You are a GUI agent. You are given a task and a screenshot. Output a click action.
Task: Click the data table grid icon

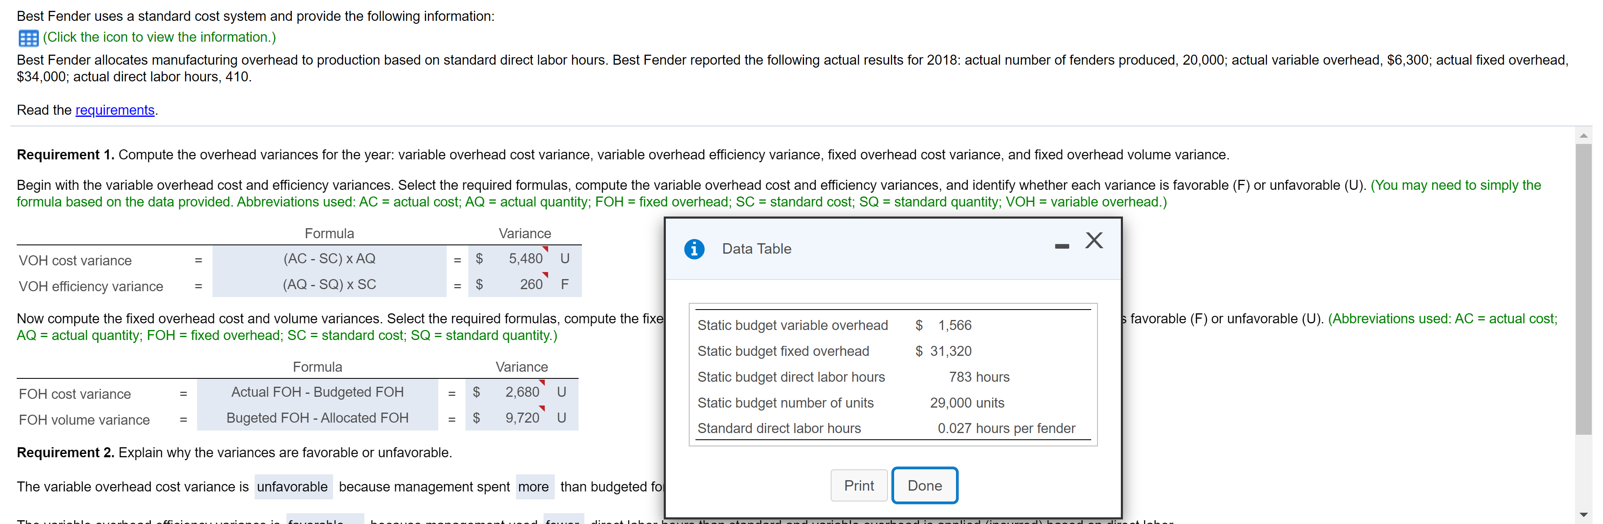[x=28, y=38]
